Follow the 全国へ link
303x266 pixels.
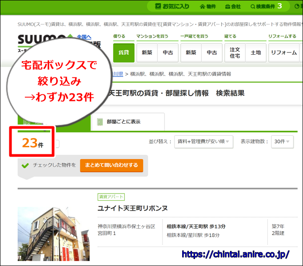[84, 37]
